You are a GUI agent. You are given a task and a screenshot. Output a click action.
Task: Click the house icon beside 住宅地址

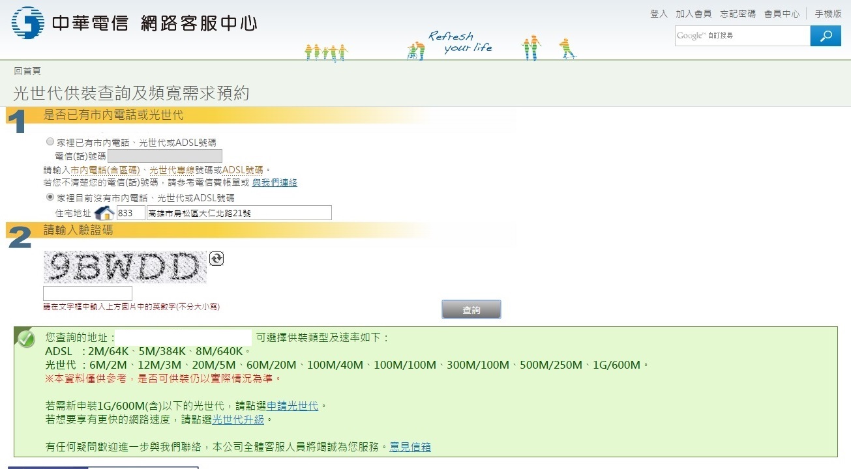[104, 213]
